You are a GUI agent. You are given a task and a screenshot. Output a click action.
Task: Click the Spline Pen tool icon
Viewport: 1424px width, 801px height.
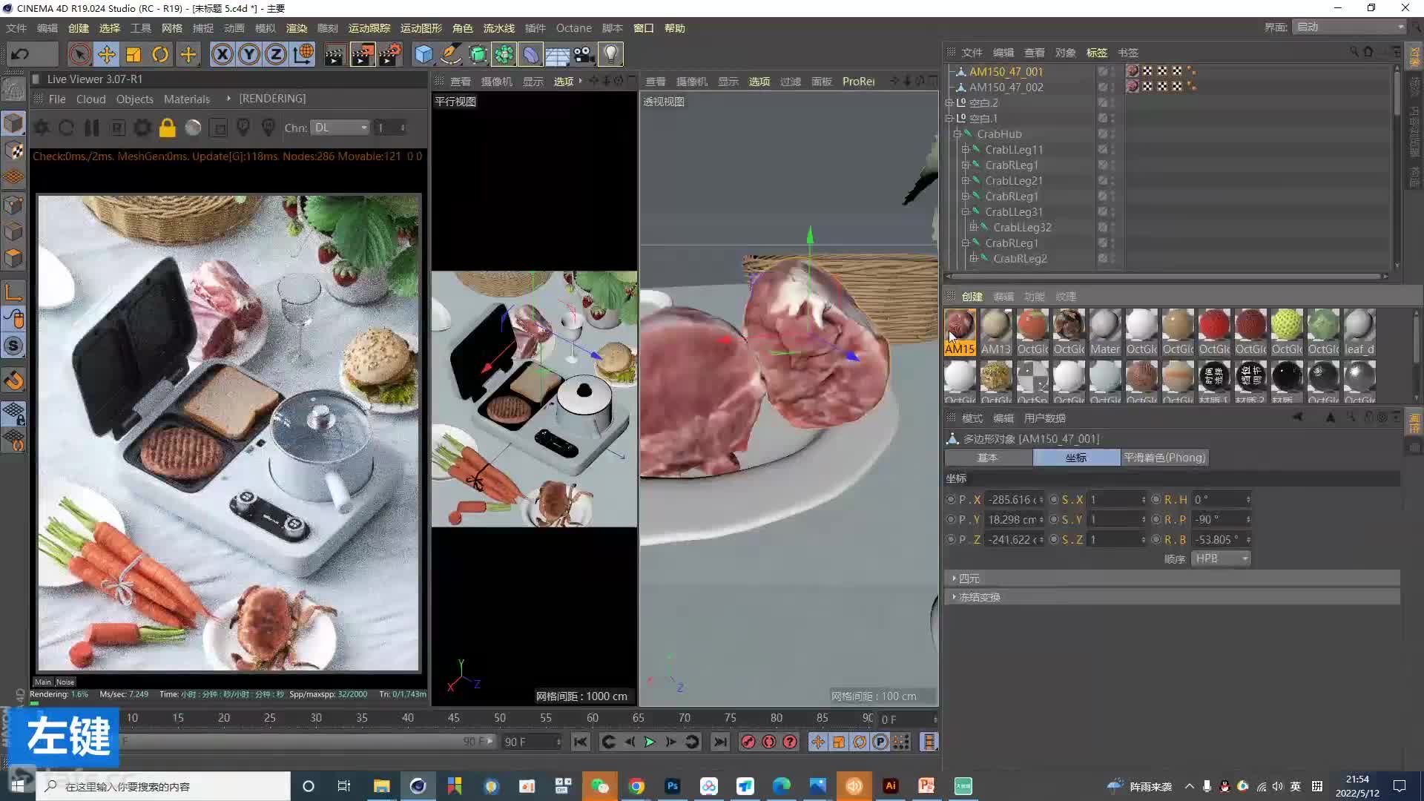[450, 54]
